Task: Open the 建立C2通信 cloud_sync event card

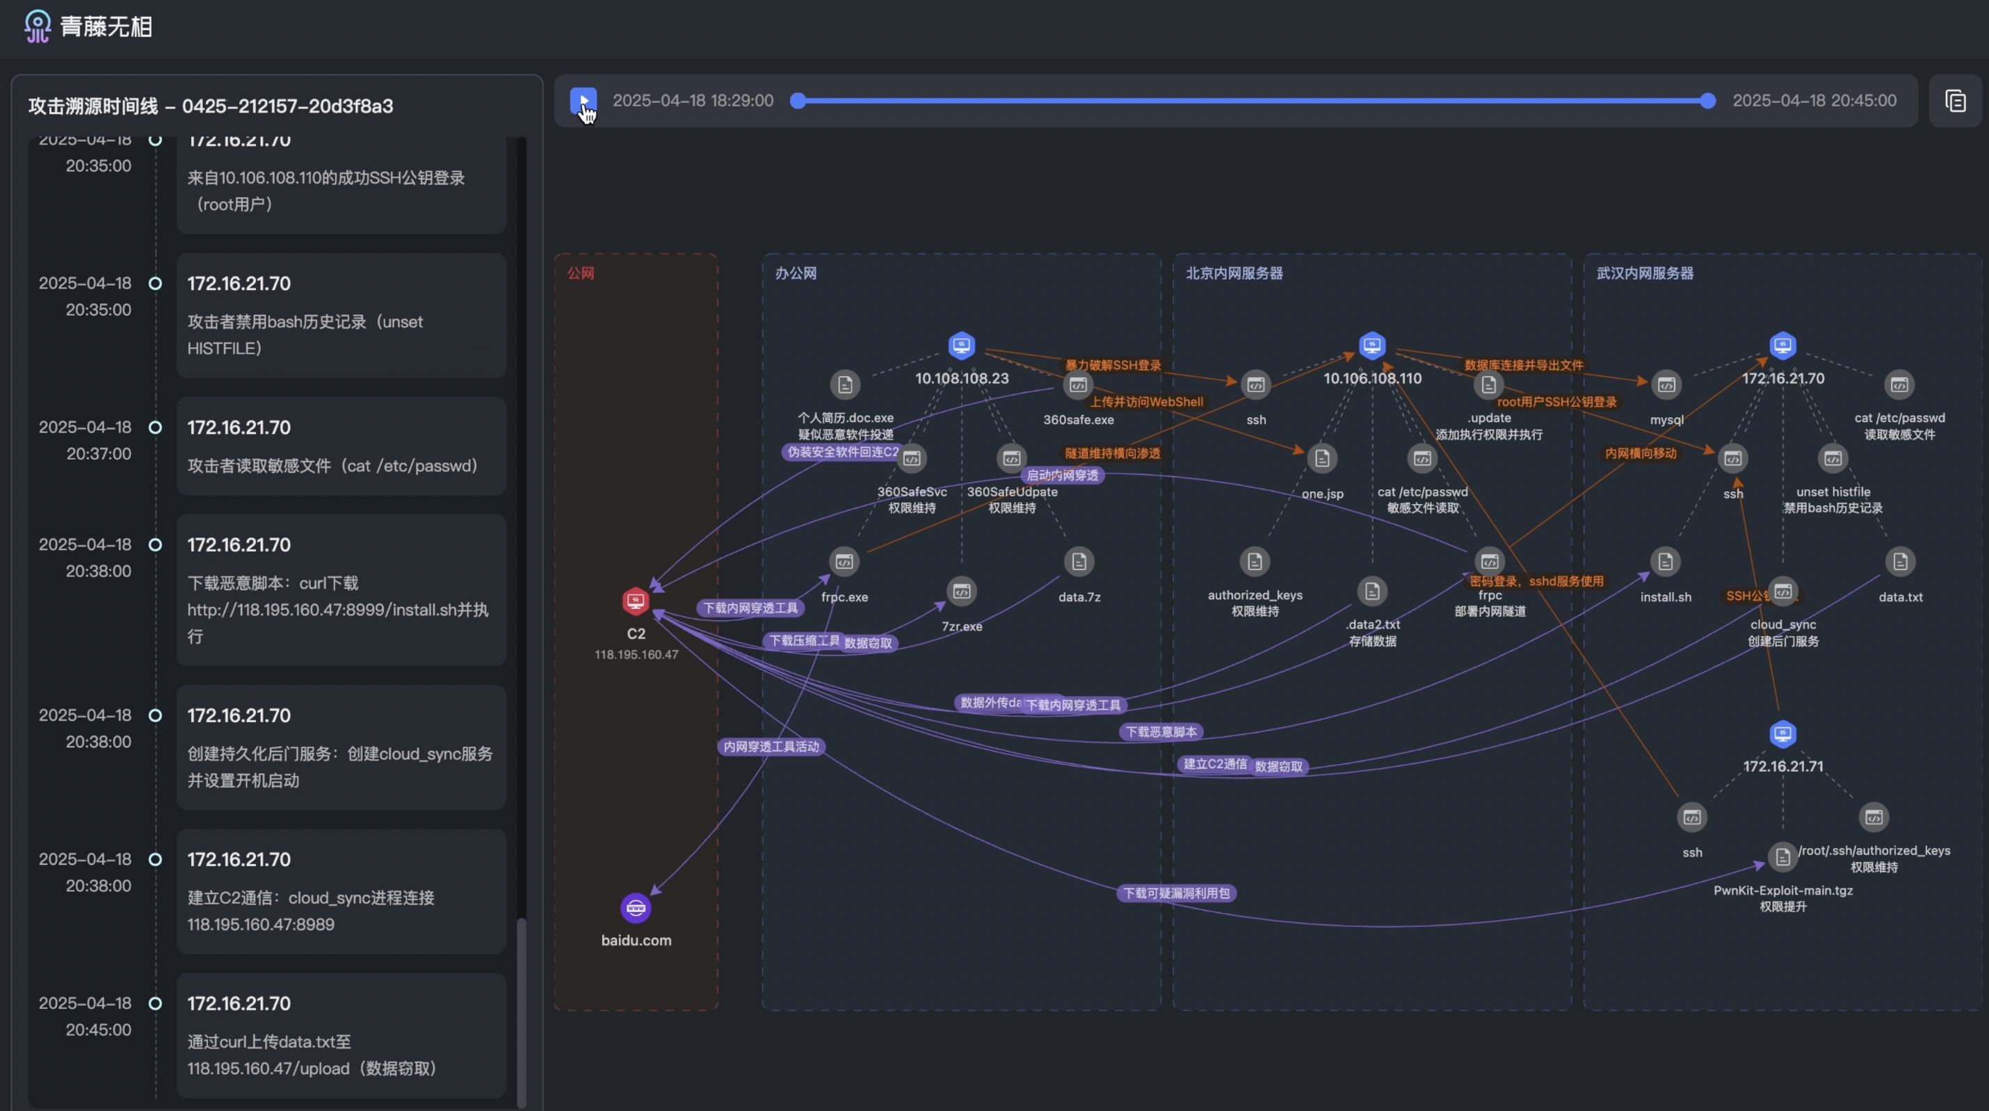Action: pyautogui.click(x=341, y=891)
